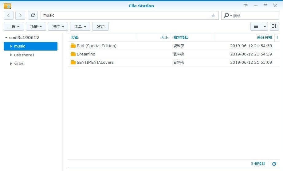This screenshot has height=171, width=283.
Task: Click 資料夾 type in SENTIMENTALovers row
Action: point(179,62)
